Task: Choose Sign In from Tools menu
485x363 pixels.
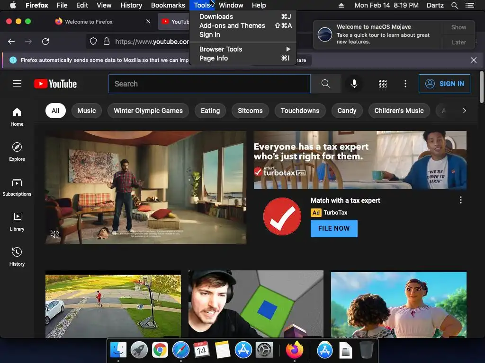Action: pyautogui.click(x=243, y=35)
